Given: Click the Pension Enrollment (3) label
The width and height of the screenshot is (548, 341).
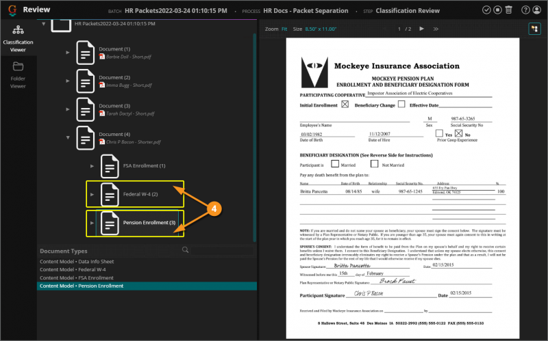Looking at the screenshot, I should (149, 223).
